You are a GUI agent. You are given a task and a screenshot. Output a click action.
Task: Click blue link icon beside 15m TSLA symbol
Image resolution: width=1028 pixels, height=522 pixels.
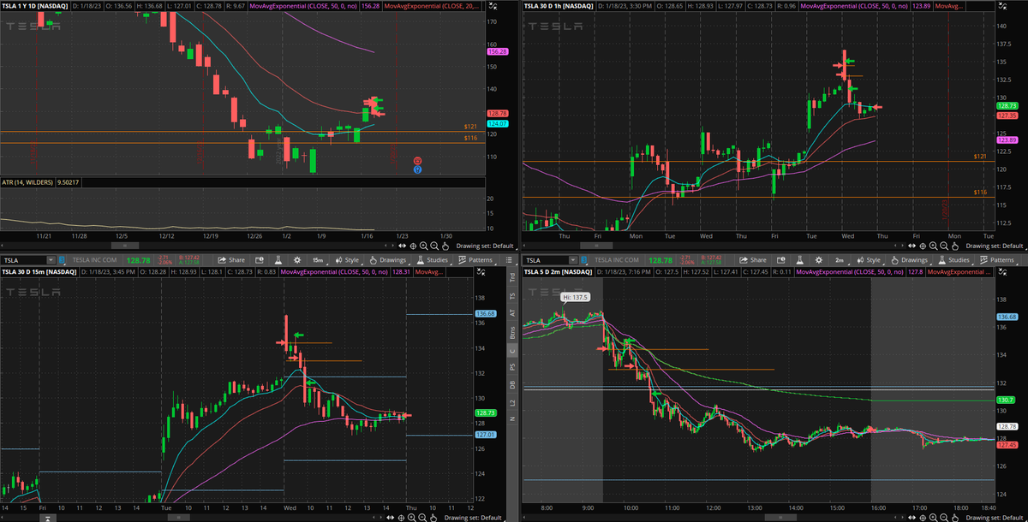click(x=62, y=259)
